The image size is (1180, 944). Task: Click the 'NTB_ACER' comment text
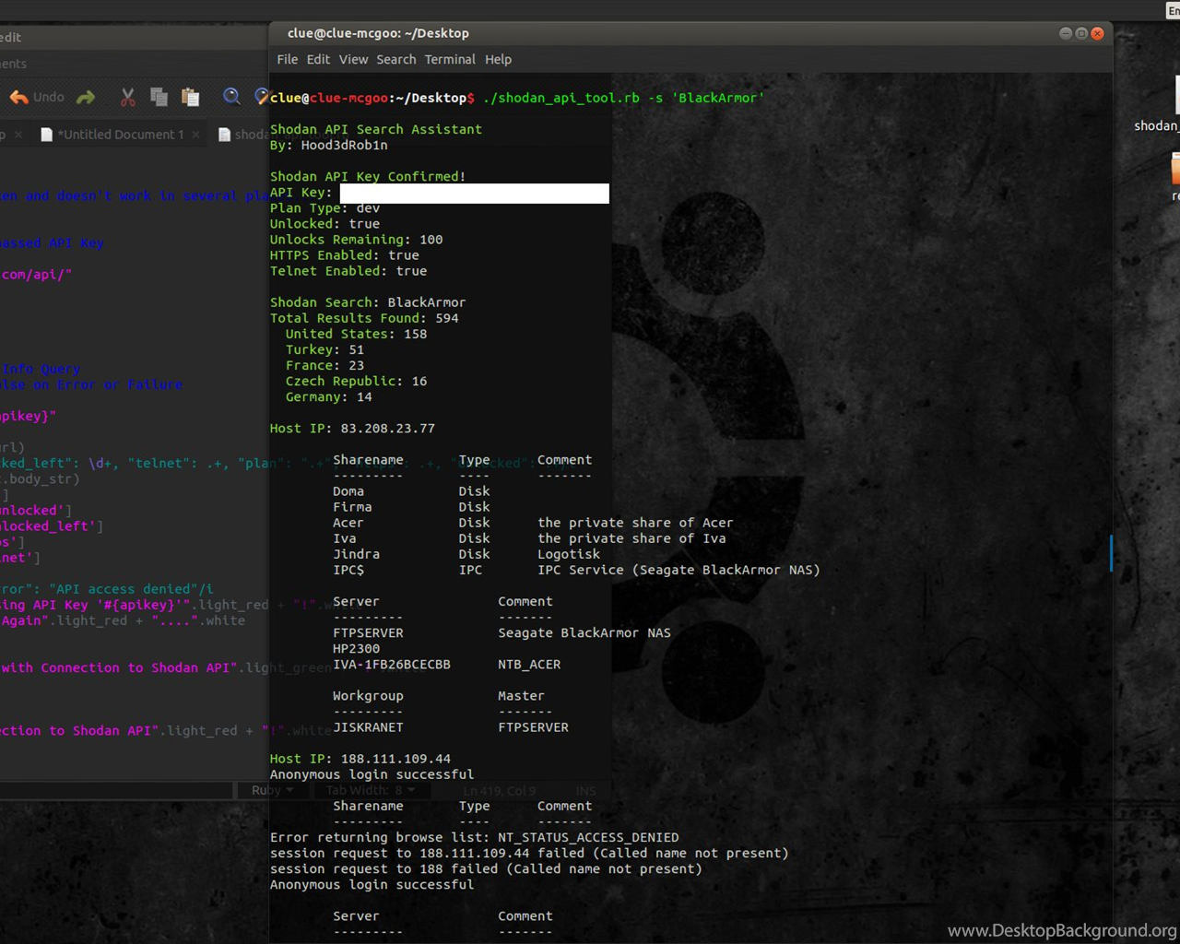pyautogui.click(x=529, y=664)
